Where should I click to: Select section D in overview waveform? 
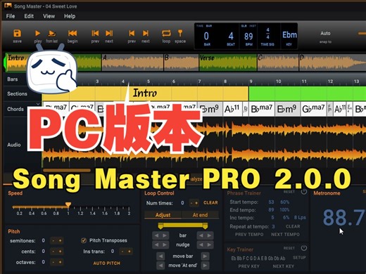(332, 63)
